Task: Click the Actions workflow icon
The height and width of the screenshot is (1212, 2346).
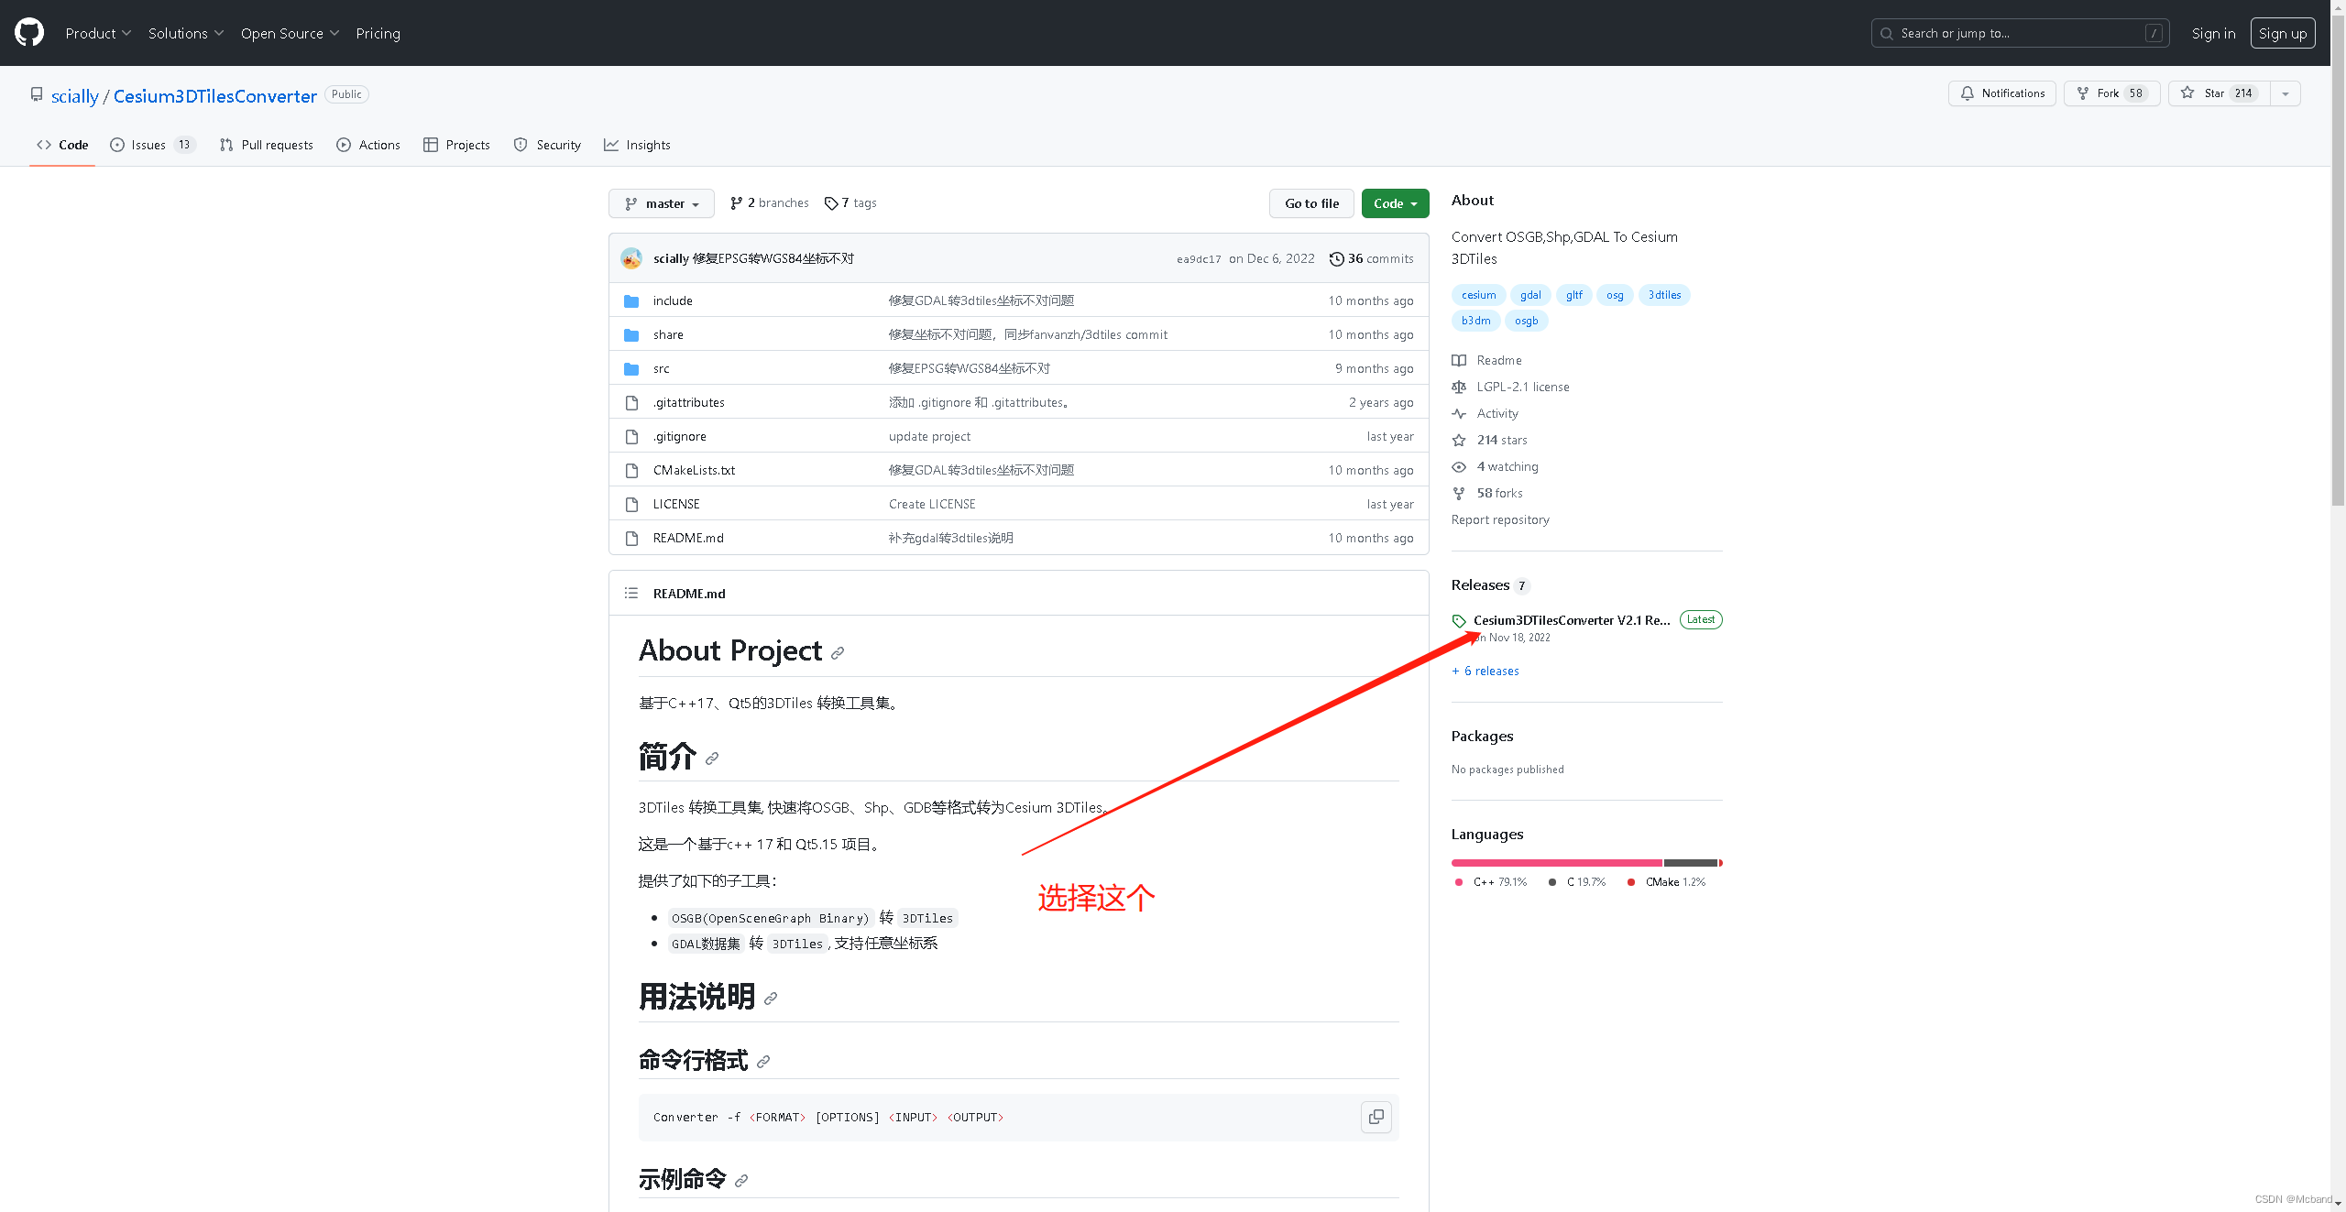Action: pyautogui.click(x=342, y=144)
